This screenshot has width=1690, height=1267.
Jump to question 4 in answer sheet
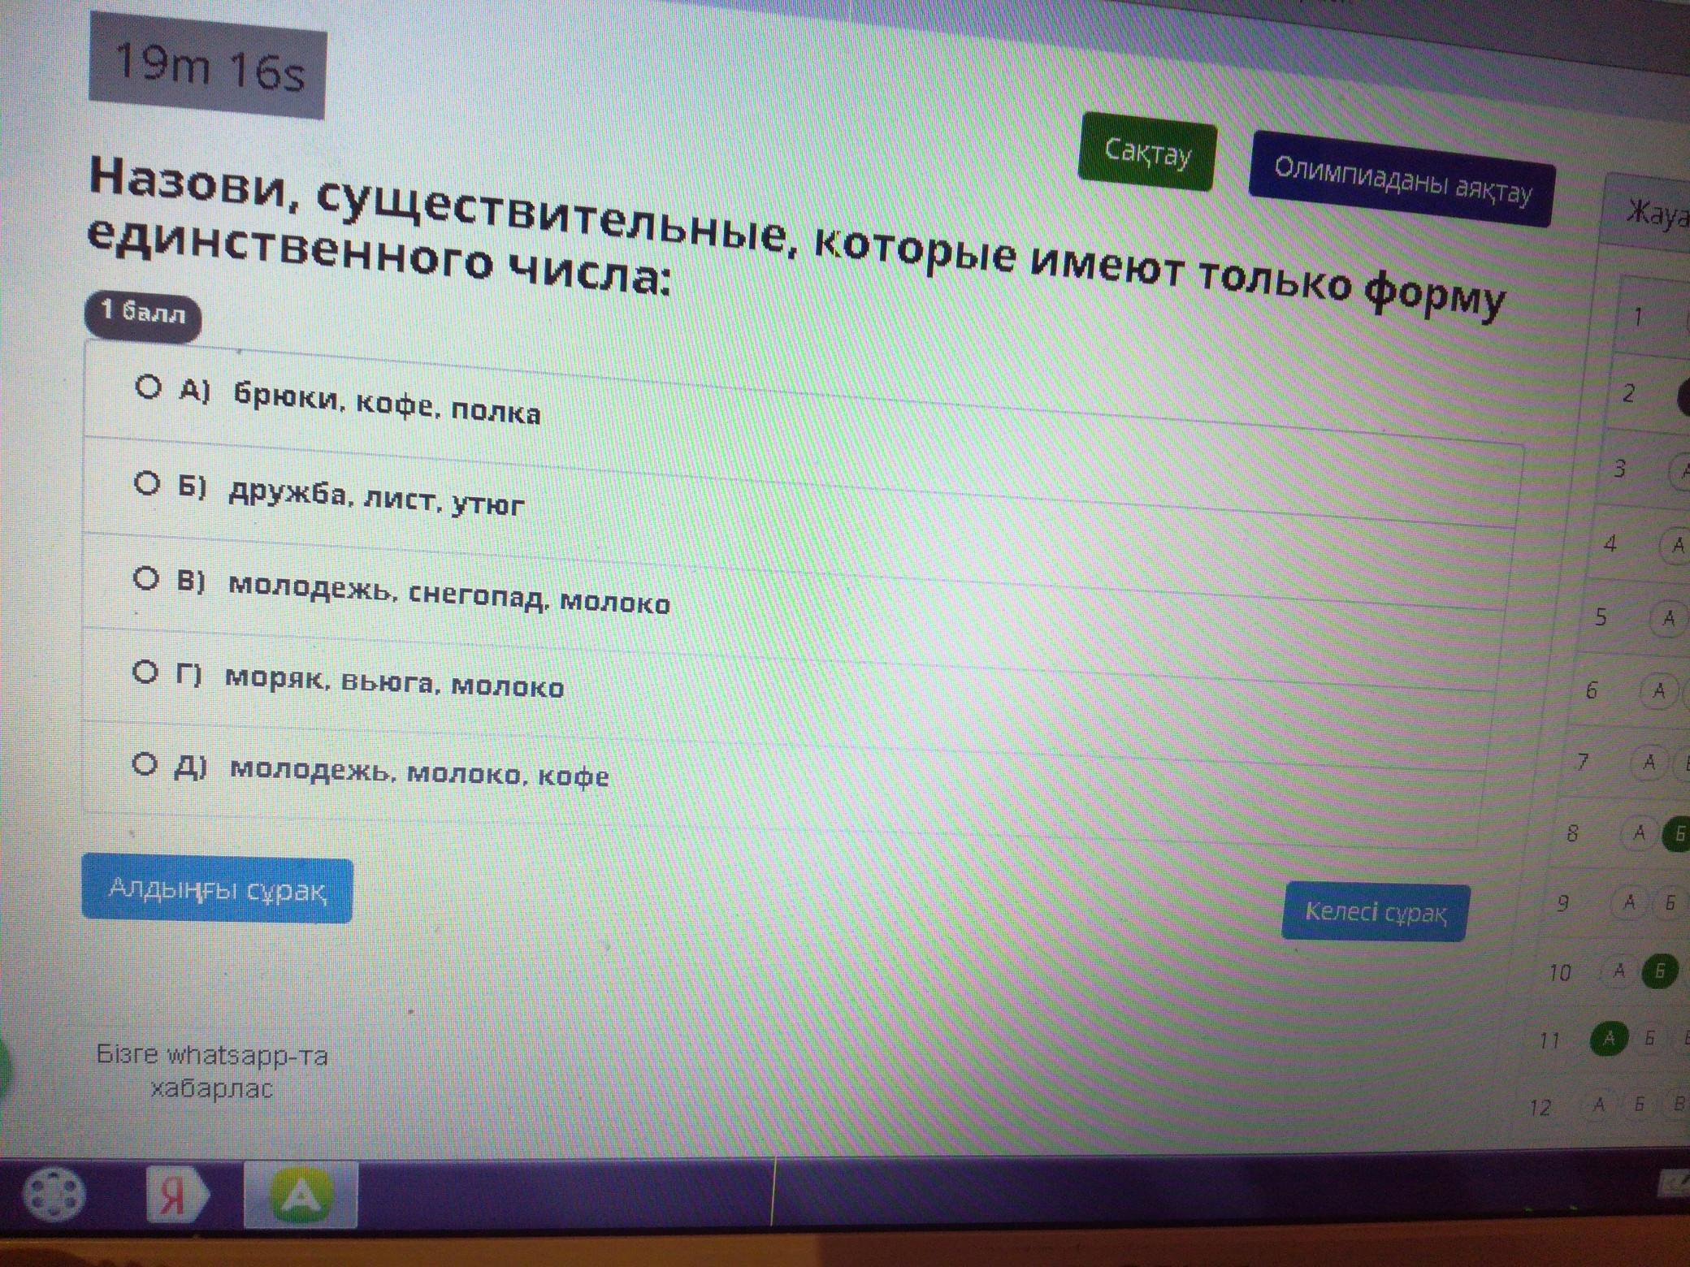tap(1610, 543)
